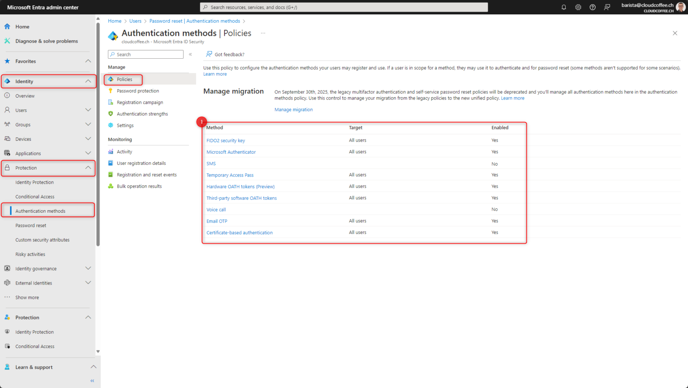Open the settings gear in top bar
This screenshot has height=388, width=688.
(x=578, y=7)
